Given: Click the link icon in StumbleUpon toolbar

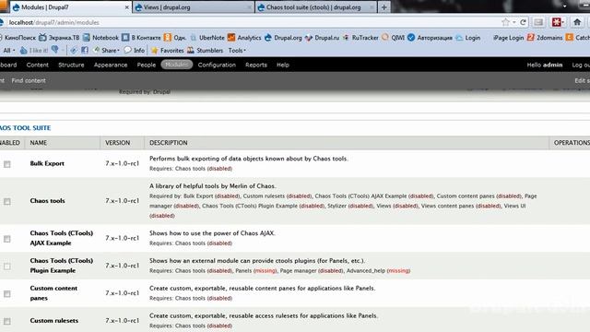Looking at the screenshot, I should coord(74,50).
